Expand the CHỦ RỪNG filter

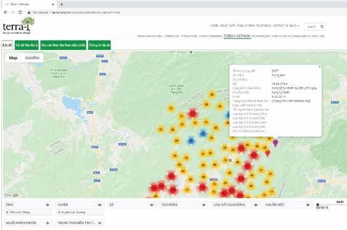tap(204, 205)
